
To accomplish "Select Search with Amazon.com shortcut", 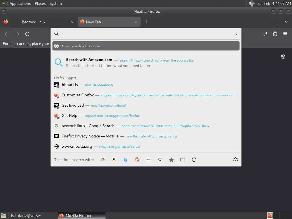I will (x=146, y=62).
